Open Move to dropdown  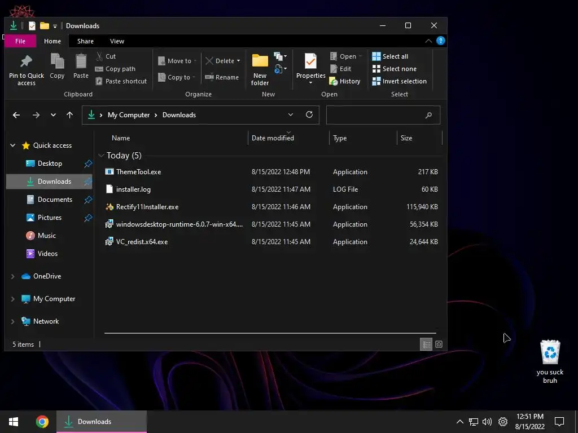(177, 61)
